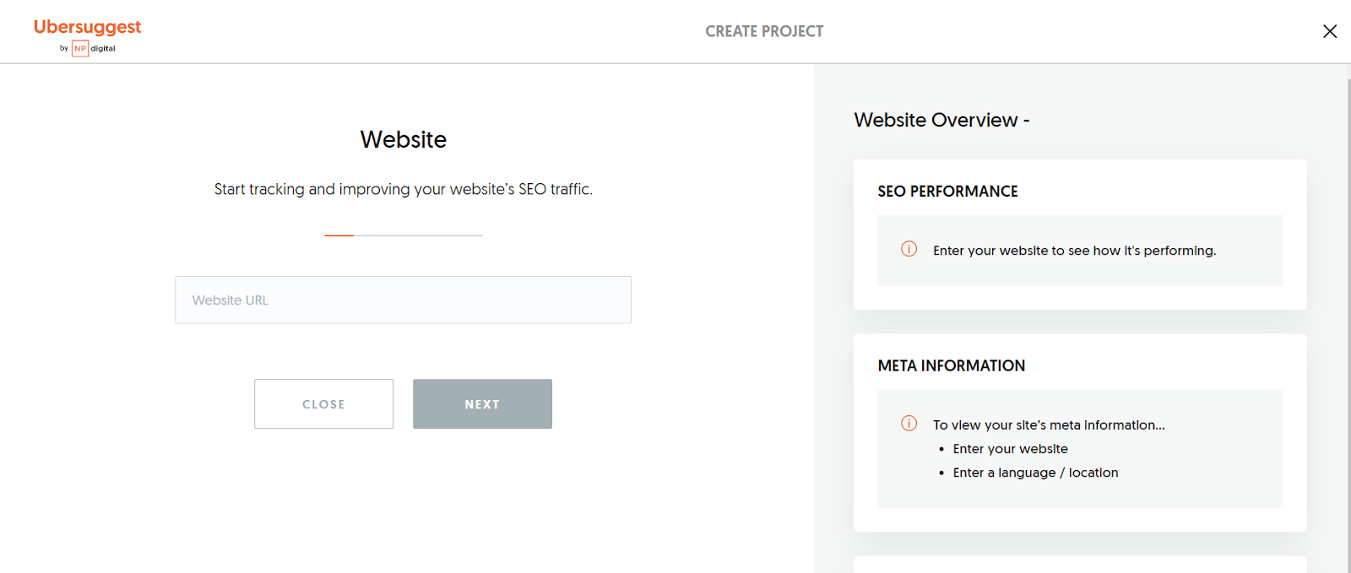Click the 'Enter a language / location' bullet
Viewport: 1351px width, 573px height.
tap(1035, 473)
